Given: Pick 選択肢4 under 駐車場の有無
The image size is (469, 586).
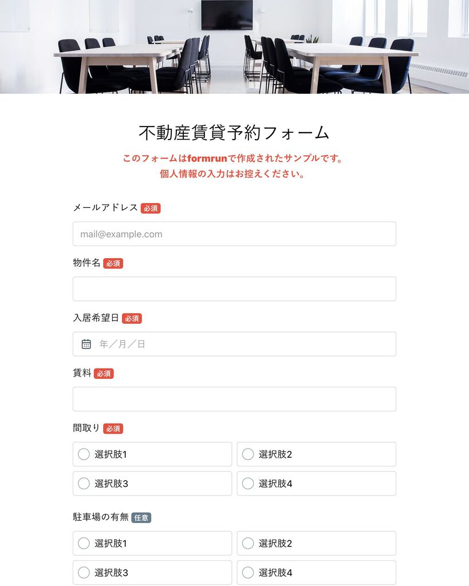Looking at the screenshot, I should [317, 572].
